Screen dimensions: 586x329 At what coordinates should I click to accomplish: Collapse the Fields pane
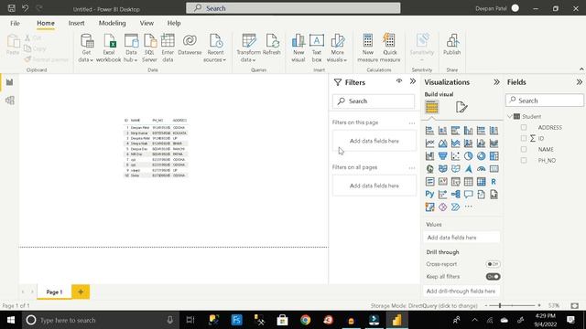579,82
